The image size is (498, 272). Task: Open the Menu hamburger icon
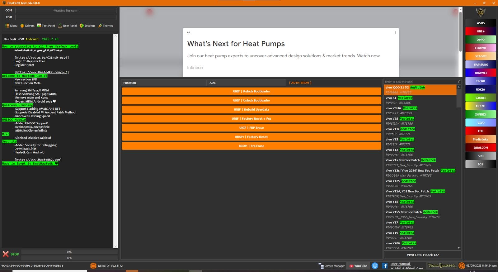[x=7, y=26]
